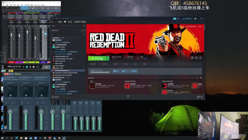The height and width of the screenshot is (140, 248).
Task: Click the Add a Game plus icon
Action: pyautogui.click(x=53, y=97)
